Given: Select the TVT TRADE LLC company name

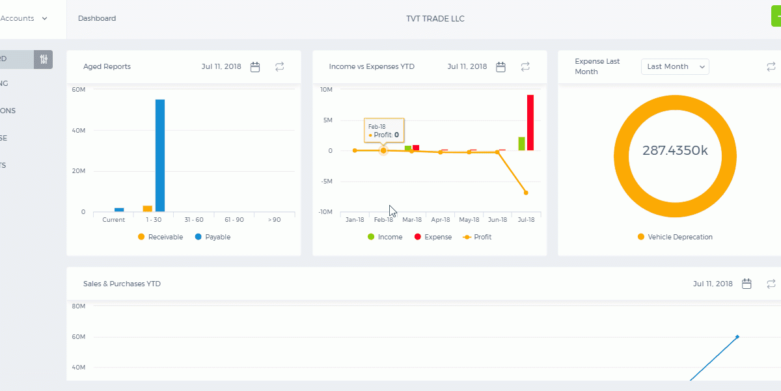Looking at the screenshot, I should click(x=435, y=18).
